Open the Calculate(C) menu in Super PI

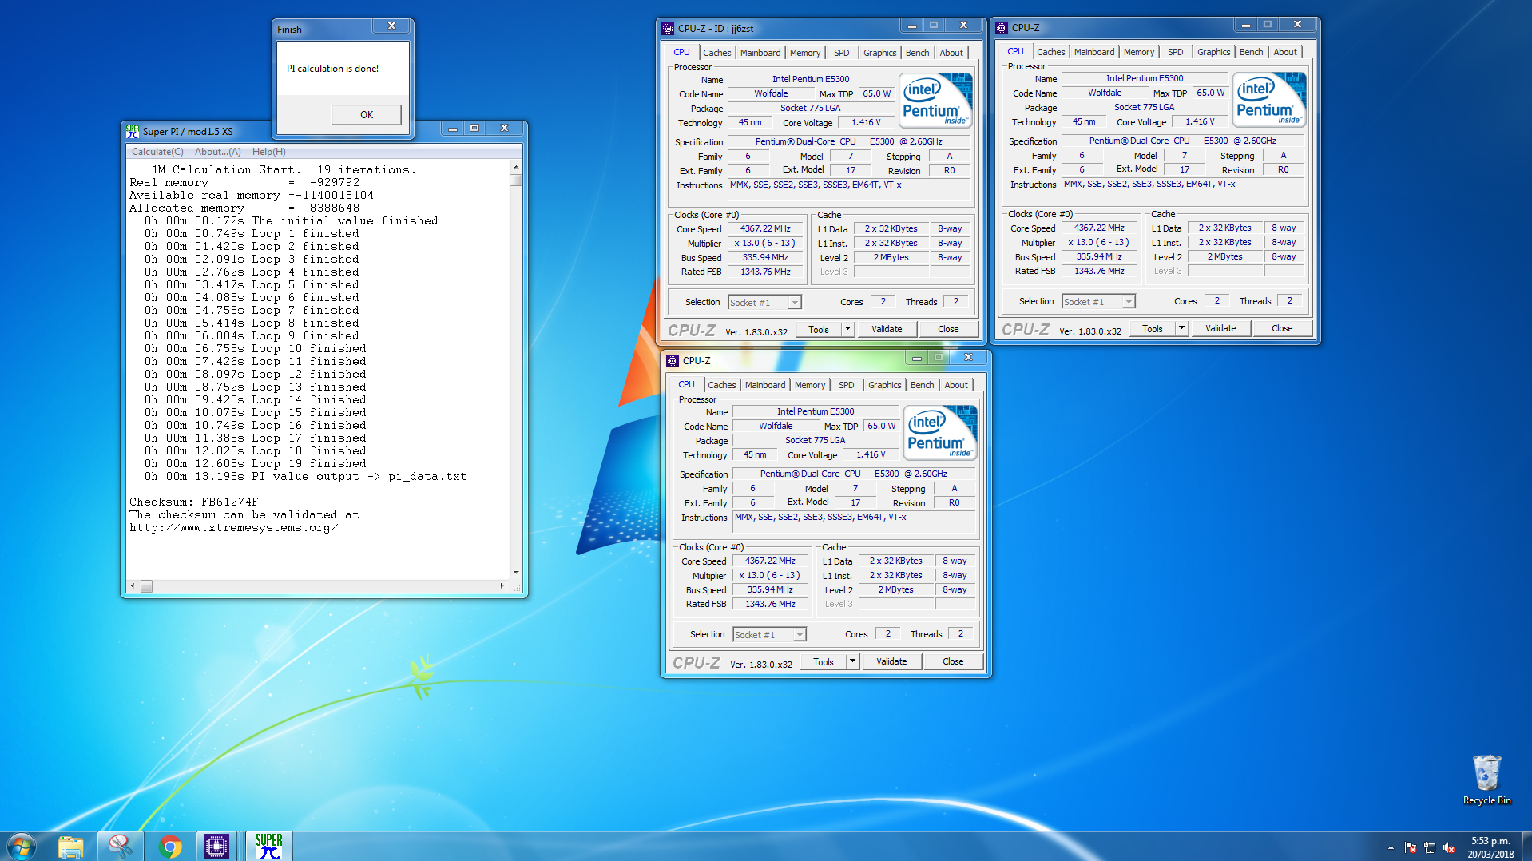(157, 152)
